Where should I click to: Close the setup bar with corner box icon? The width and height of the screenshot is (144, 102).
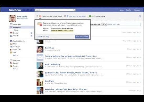tap(140, 16)
